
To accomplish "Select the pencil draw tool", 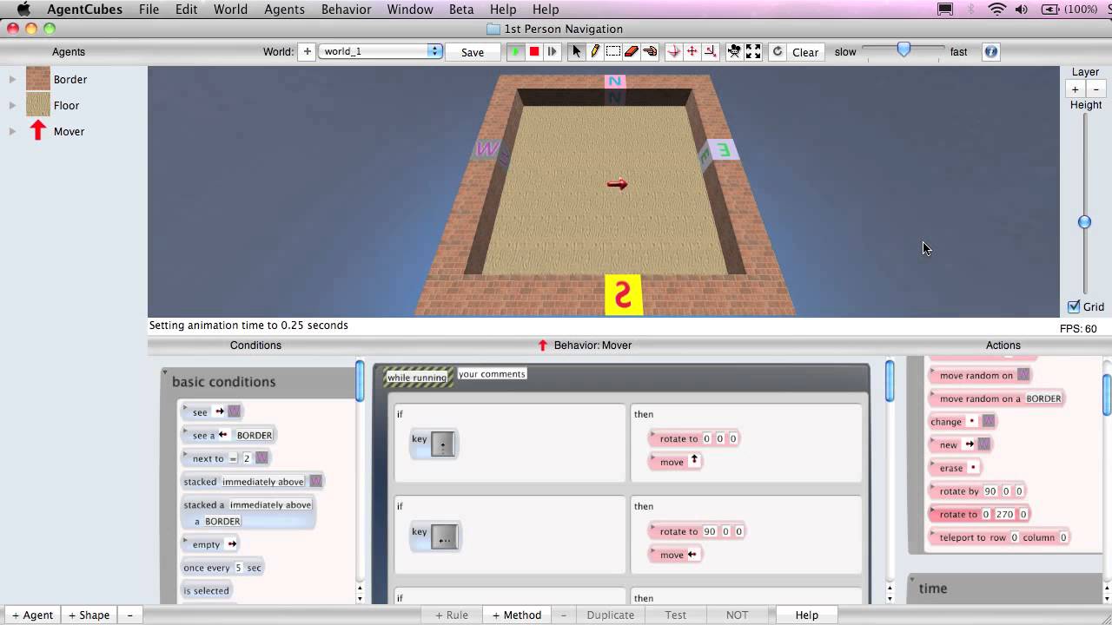I will [x=595, y=51].
